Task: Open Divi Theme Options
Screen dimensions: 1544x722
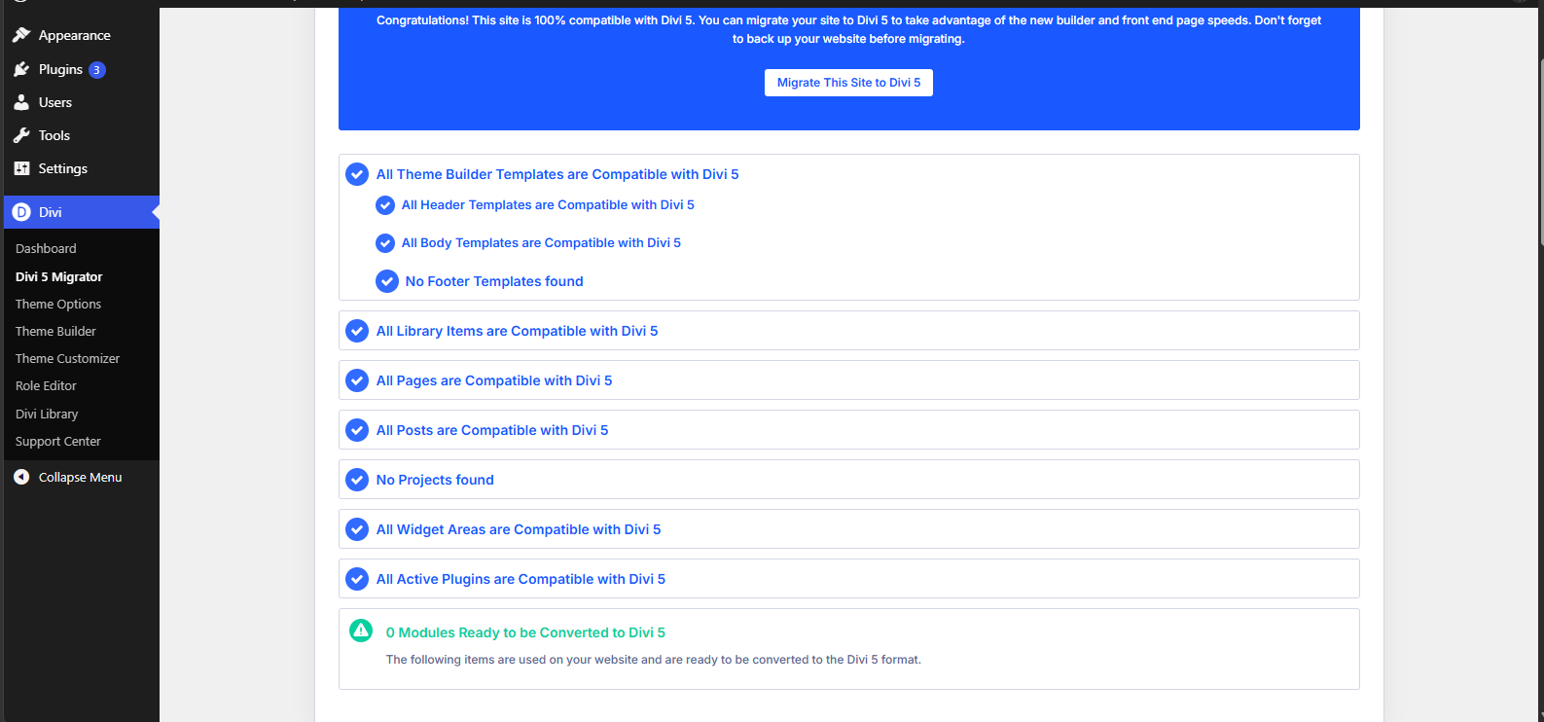Action: (58, 305)
